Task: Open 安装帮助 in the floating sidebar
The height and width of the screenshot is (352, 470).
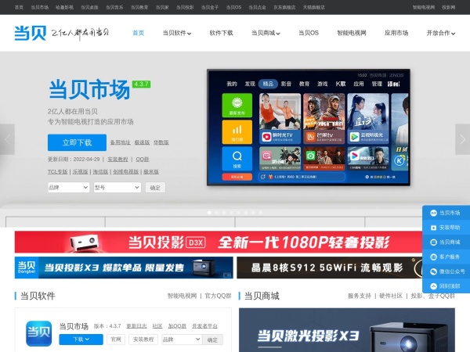Action: (446, 228)
